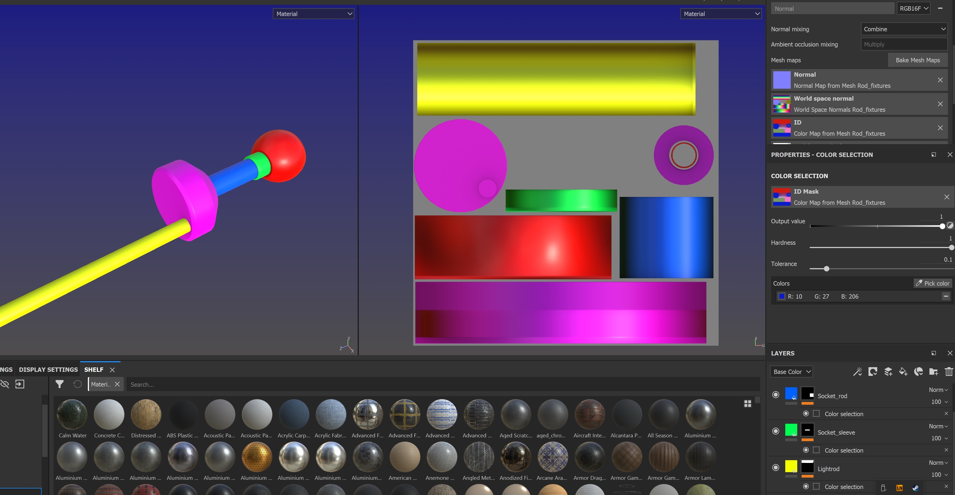Click Bake Mesh Maps button

click(x=917, y=60)
